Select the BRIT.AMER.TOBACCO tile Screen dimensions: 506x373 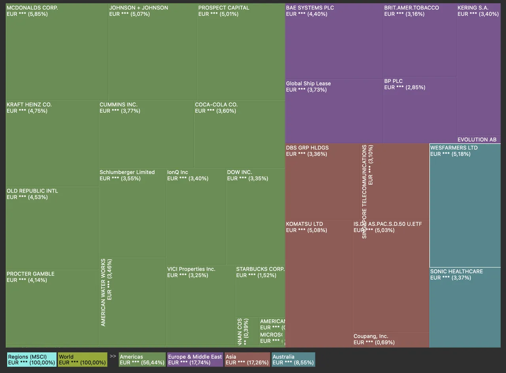(420, 40)
